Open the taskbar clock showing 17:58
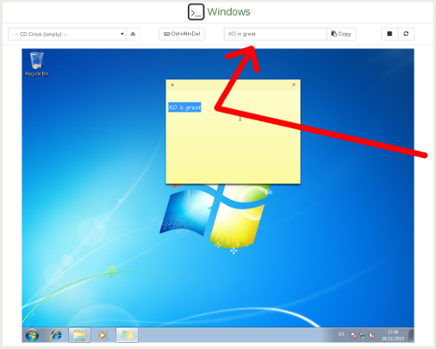This screenshot has height=349, width=436. tap(393, 335)
